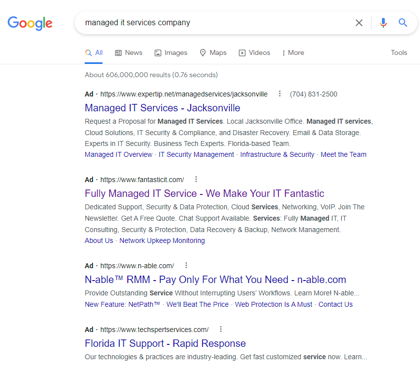Screen dimensions: 420x381
Task: Switch to the News tab
Action: pyautogui.click(x=128, y=53)
